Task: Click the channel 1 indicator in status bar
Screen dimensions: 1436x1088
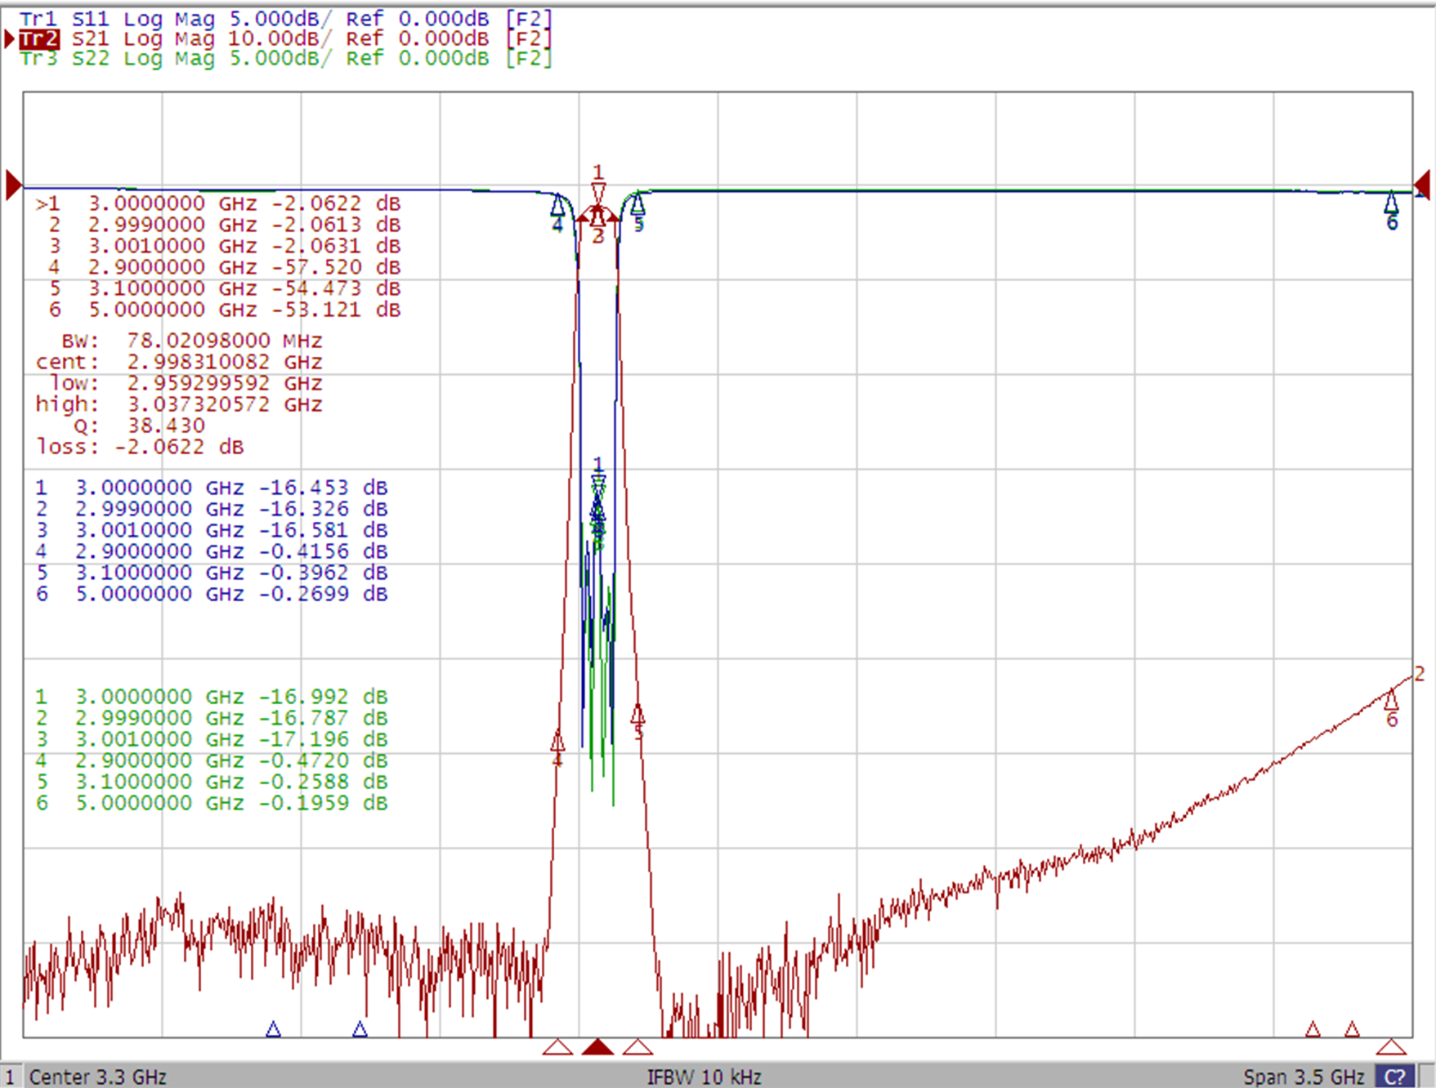Action: click(11, 1077)
